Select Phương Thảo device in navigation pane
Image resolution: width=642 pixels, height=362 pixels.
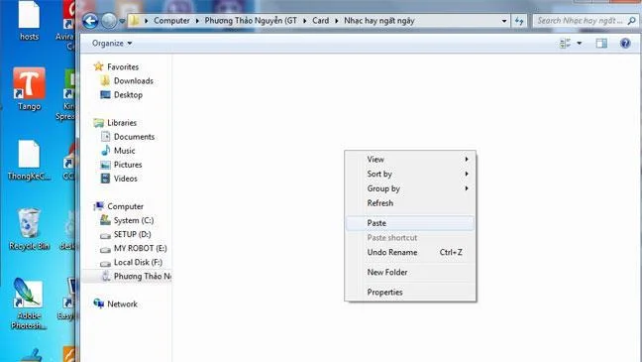pos(142,276)
